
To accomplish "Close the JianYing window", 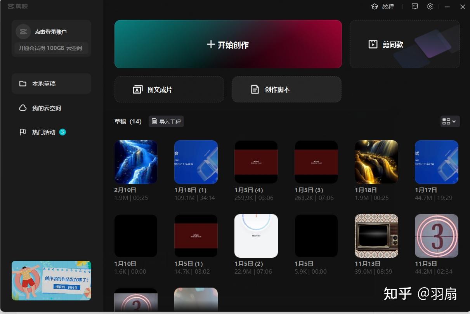I will (x=463, y=7).
